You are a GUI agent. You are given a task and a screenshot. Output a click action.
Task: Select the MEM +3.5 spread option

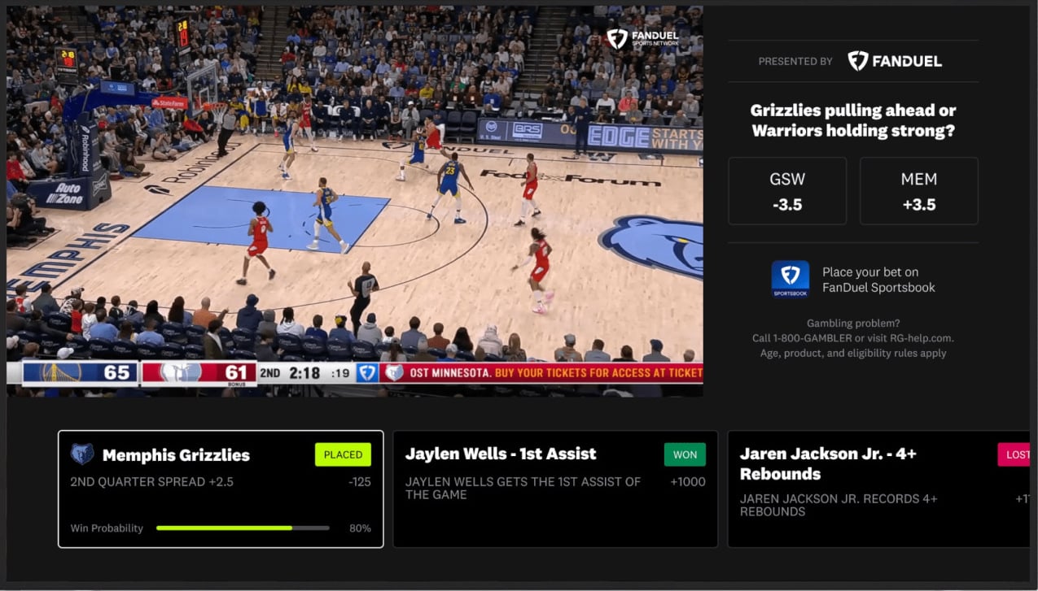point(918,190)
